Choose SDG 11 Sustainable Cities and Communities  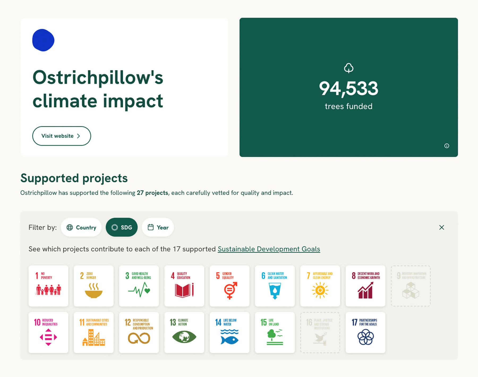(93, 332)
